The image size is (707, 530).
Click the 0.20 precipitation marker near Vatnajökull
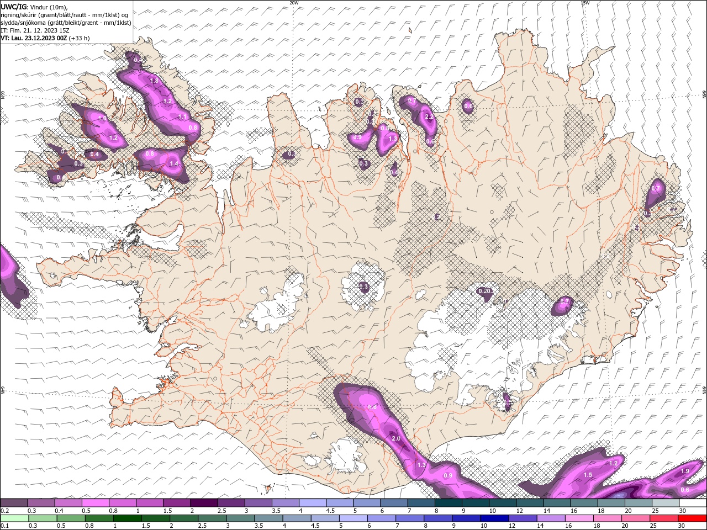pyautogui.click(x=484, y=291)
